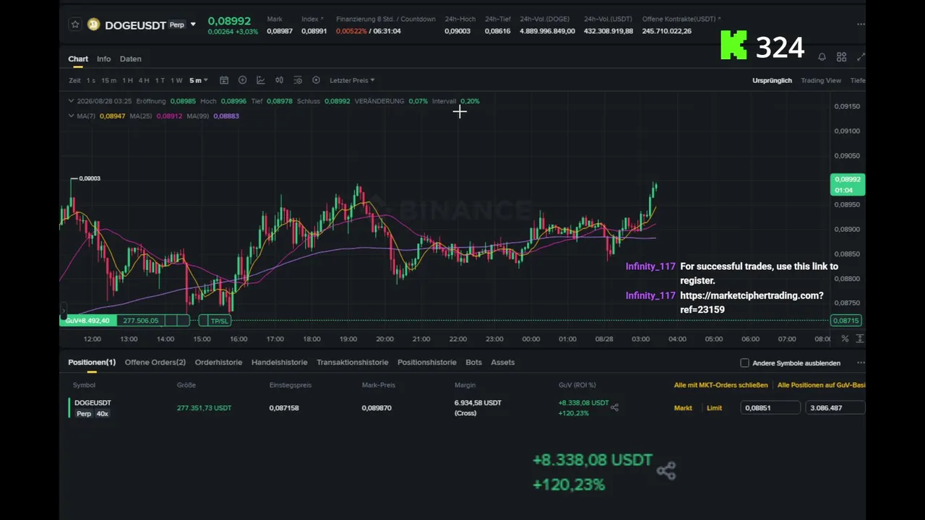Select the 15m timeframe
925x520 pixels.
tap(108, 80)
